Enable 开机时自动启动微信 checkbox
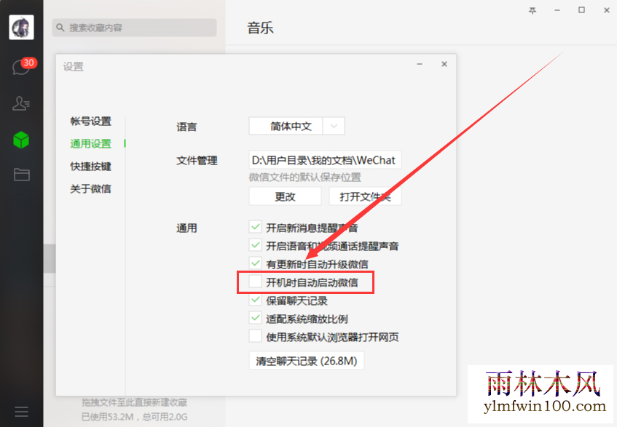 pos(256,282)
